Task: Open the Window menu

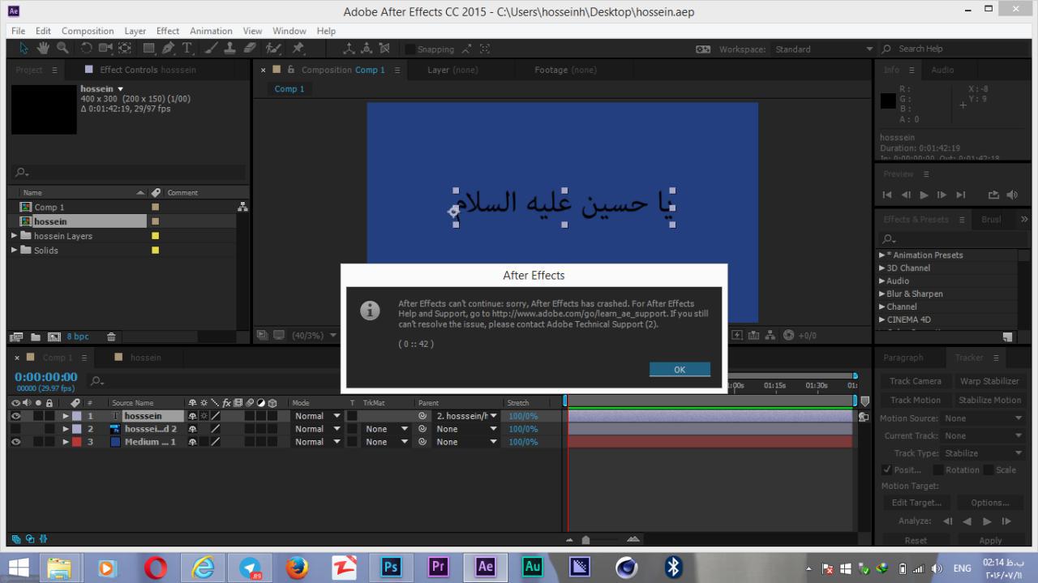Action: pos(290,31)
